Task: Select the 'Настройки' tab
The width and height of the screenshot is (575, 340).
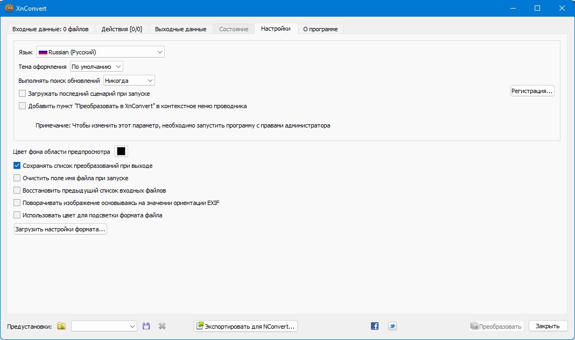Action: click(276, 29)
